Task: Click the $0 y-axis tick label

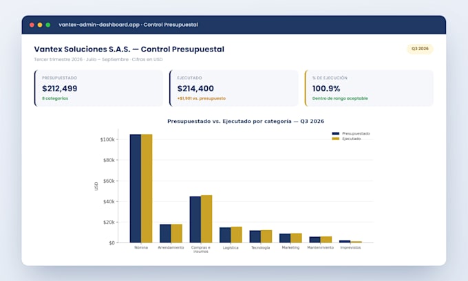Action: tap(111, 243)
